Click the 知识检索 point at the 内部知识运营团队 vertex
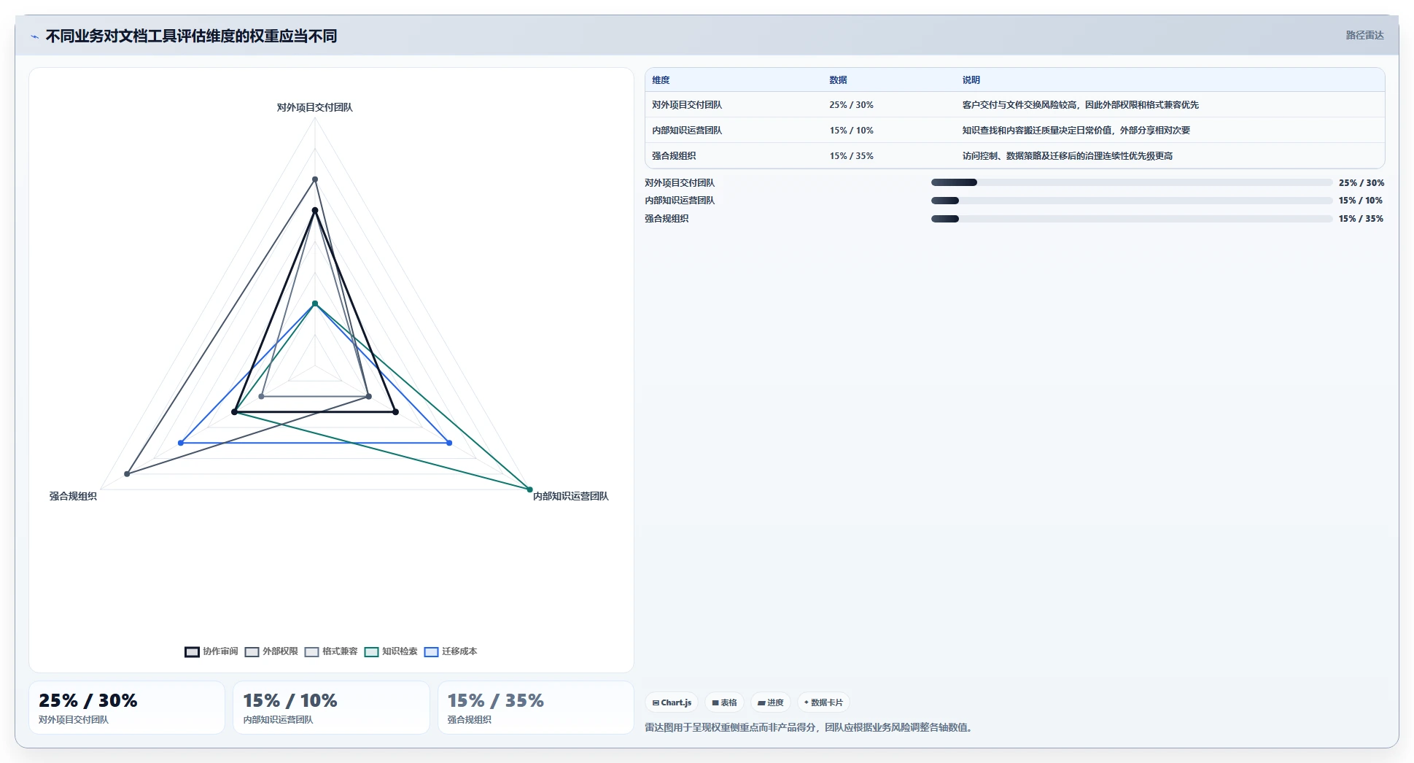 pos(529,489)
